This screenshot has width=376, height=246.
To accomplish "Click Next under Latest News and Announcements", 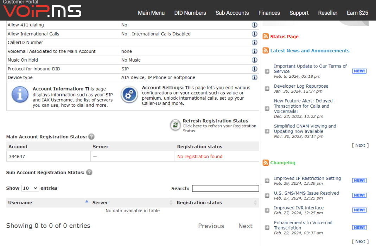I will pos(360,145).
